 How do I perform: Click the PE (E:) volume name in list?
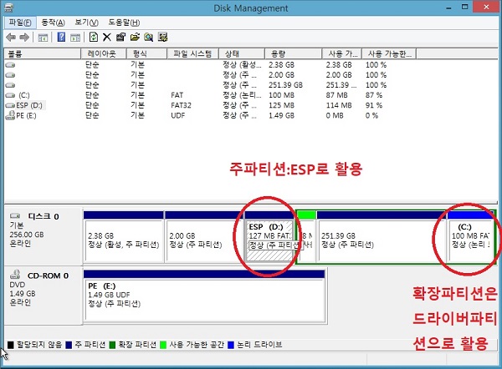26,116
